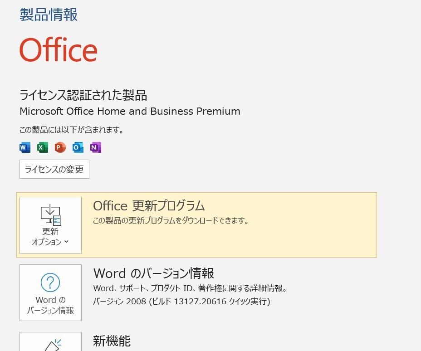
Task: Click the Word のバージョン情報 heading text
Action: (153, 273)
